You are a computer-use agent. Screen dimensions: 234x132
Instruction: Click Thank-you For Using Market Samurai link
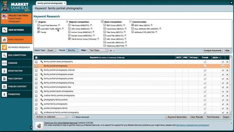61,123
